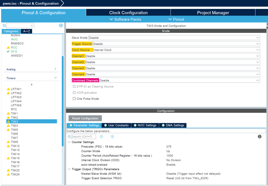Click the parameter search magnifier icon
The height and width of the screenshot is (186, 268).
pyautogui.click(x=69, y=136)
